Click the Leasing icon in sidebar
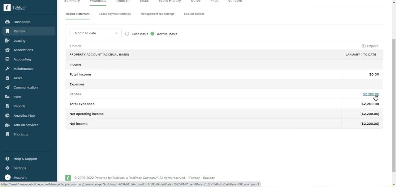396x187 pixels. point(7,41)
